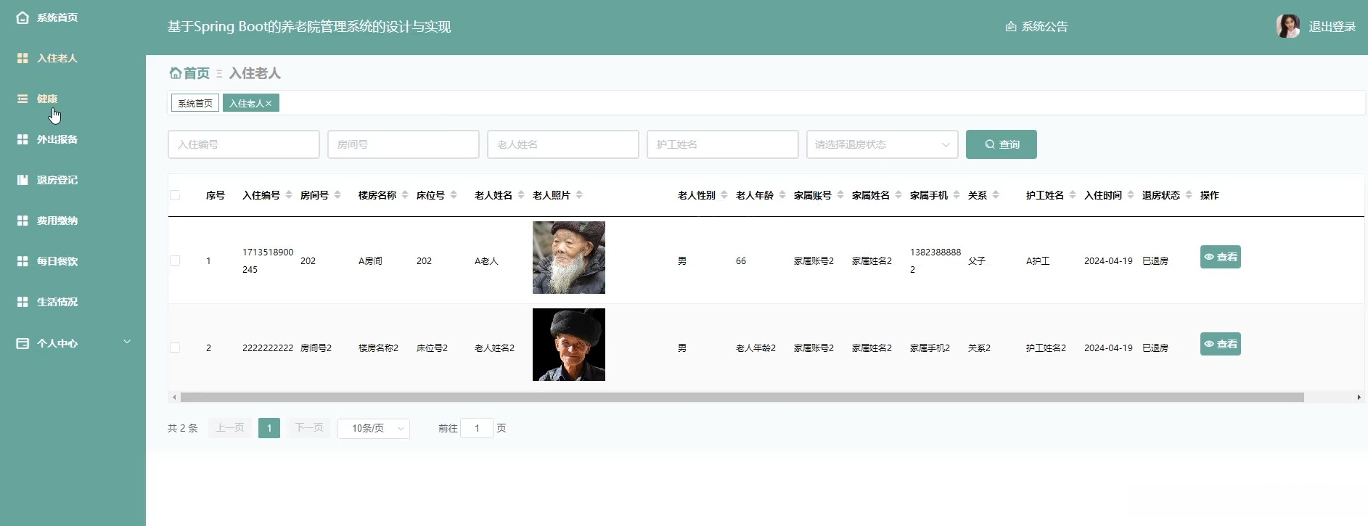This screenshot has width=1368, height=526.
Task: Sort by 楼房名称 column arrows
Action: tap(405, 195)
